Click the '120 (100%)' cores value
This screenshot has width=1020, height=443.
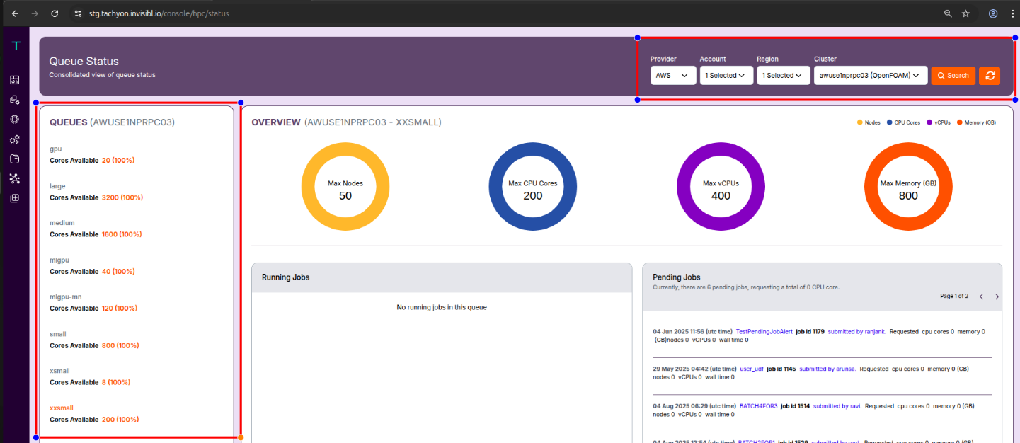tap(120, 309)
